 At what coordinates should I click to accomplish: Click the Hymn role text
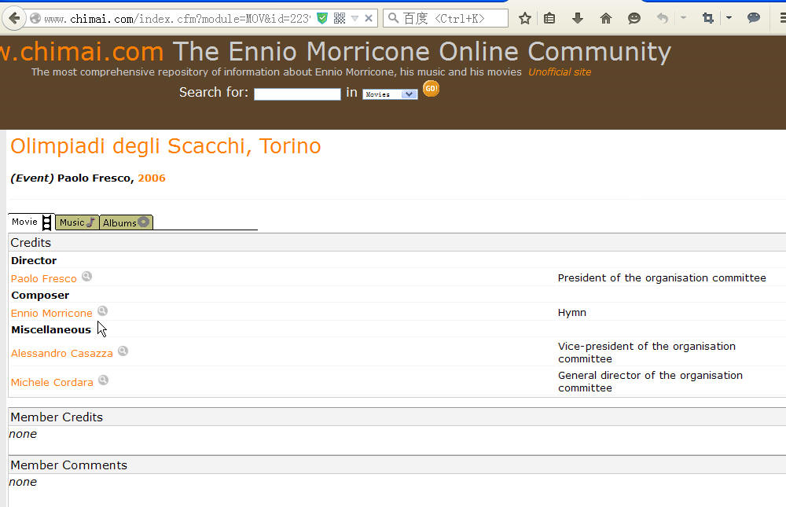point(572,312)
